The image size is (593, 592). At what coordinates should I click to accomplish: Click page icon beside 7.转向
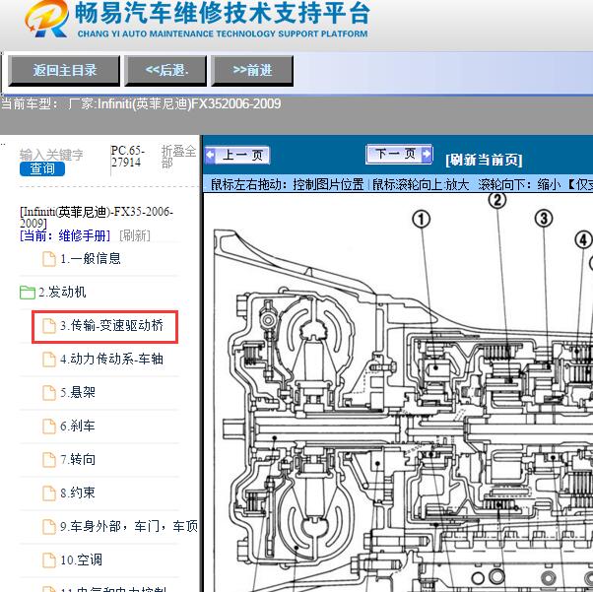49,460
